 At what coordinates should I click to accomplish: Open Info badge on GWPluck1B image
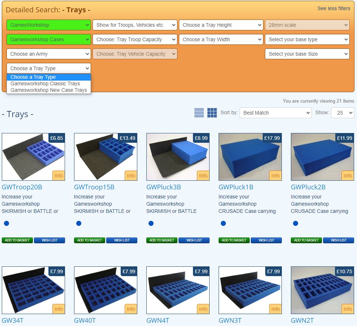(x=275, y=176)
